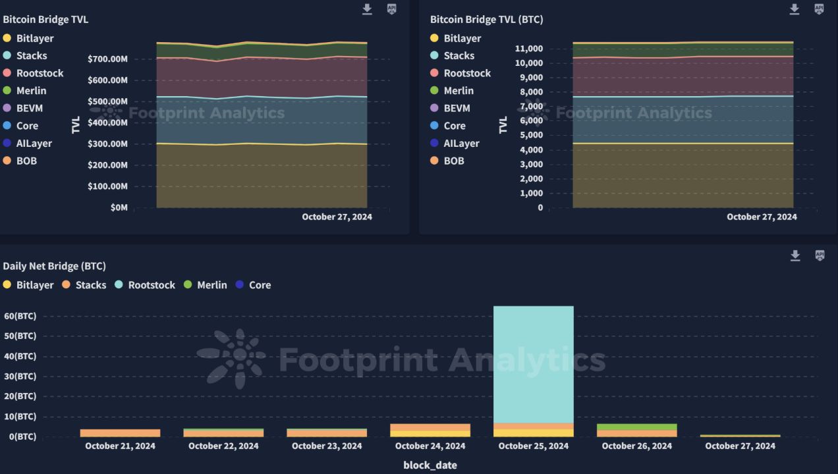The height and width of the screenshot is (474, 838).
Task: Click BOB orange dot in Bitcoin Bridge TVL legend
Action: [x=7, y=161]
